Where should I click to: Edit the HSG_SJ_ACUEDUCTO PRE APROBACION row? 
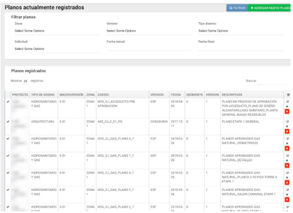[x=287, y=102]
